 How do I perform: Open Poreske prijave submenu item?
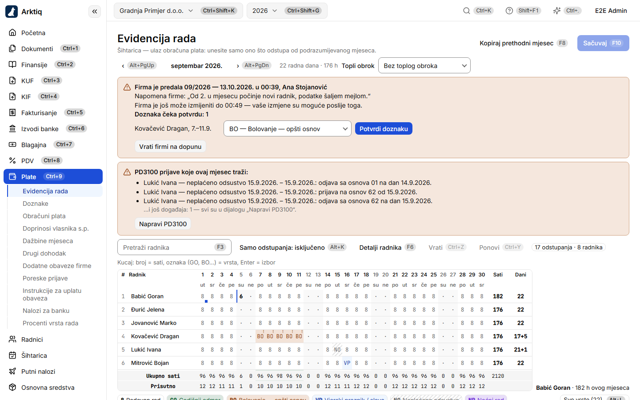tap(55, 278)
